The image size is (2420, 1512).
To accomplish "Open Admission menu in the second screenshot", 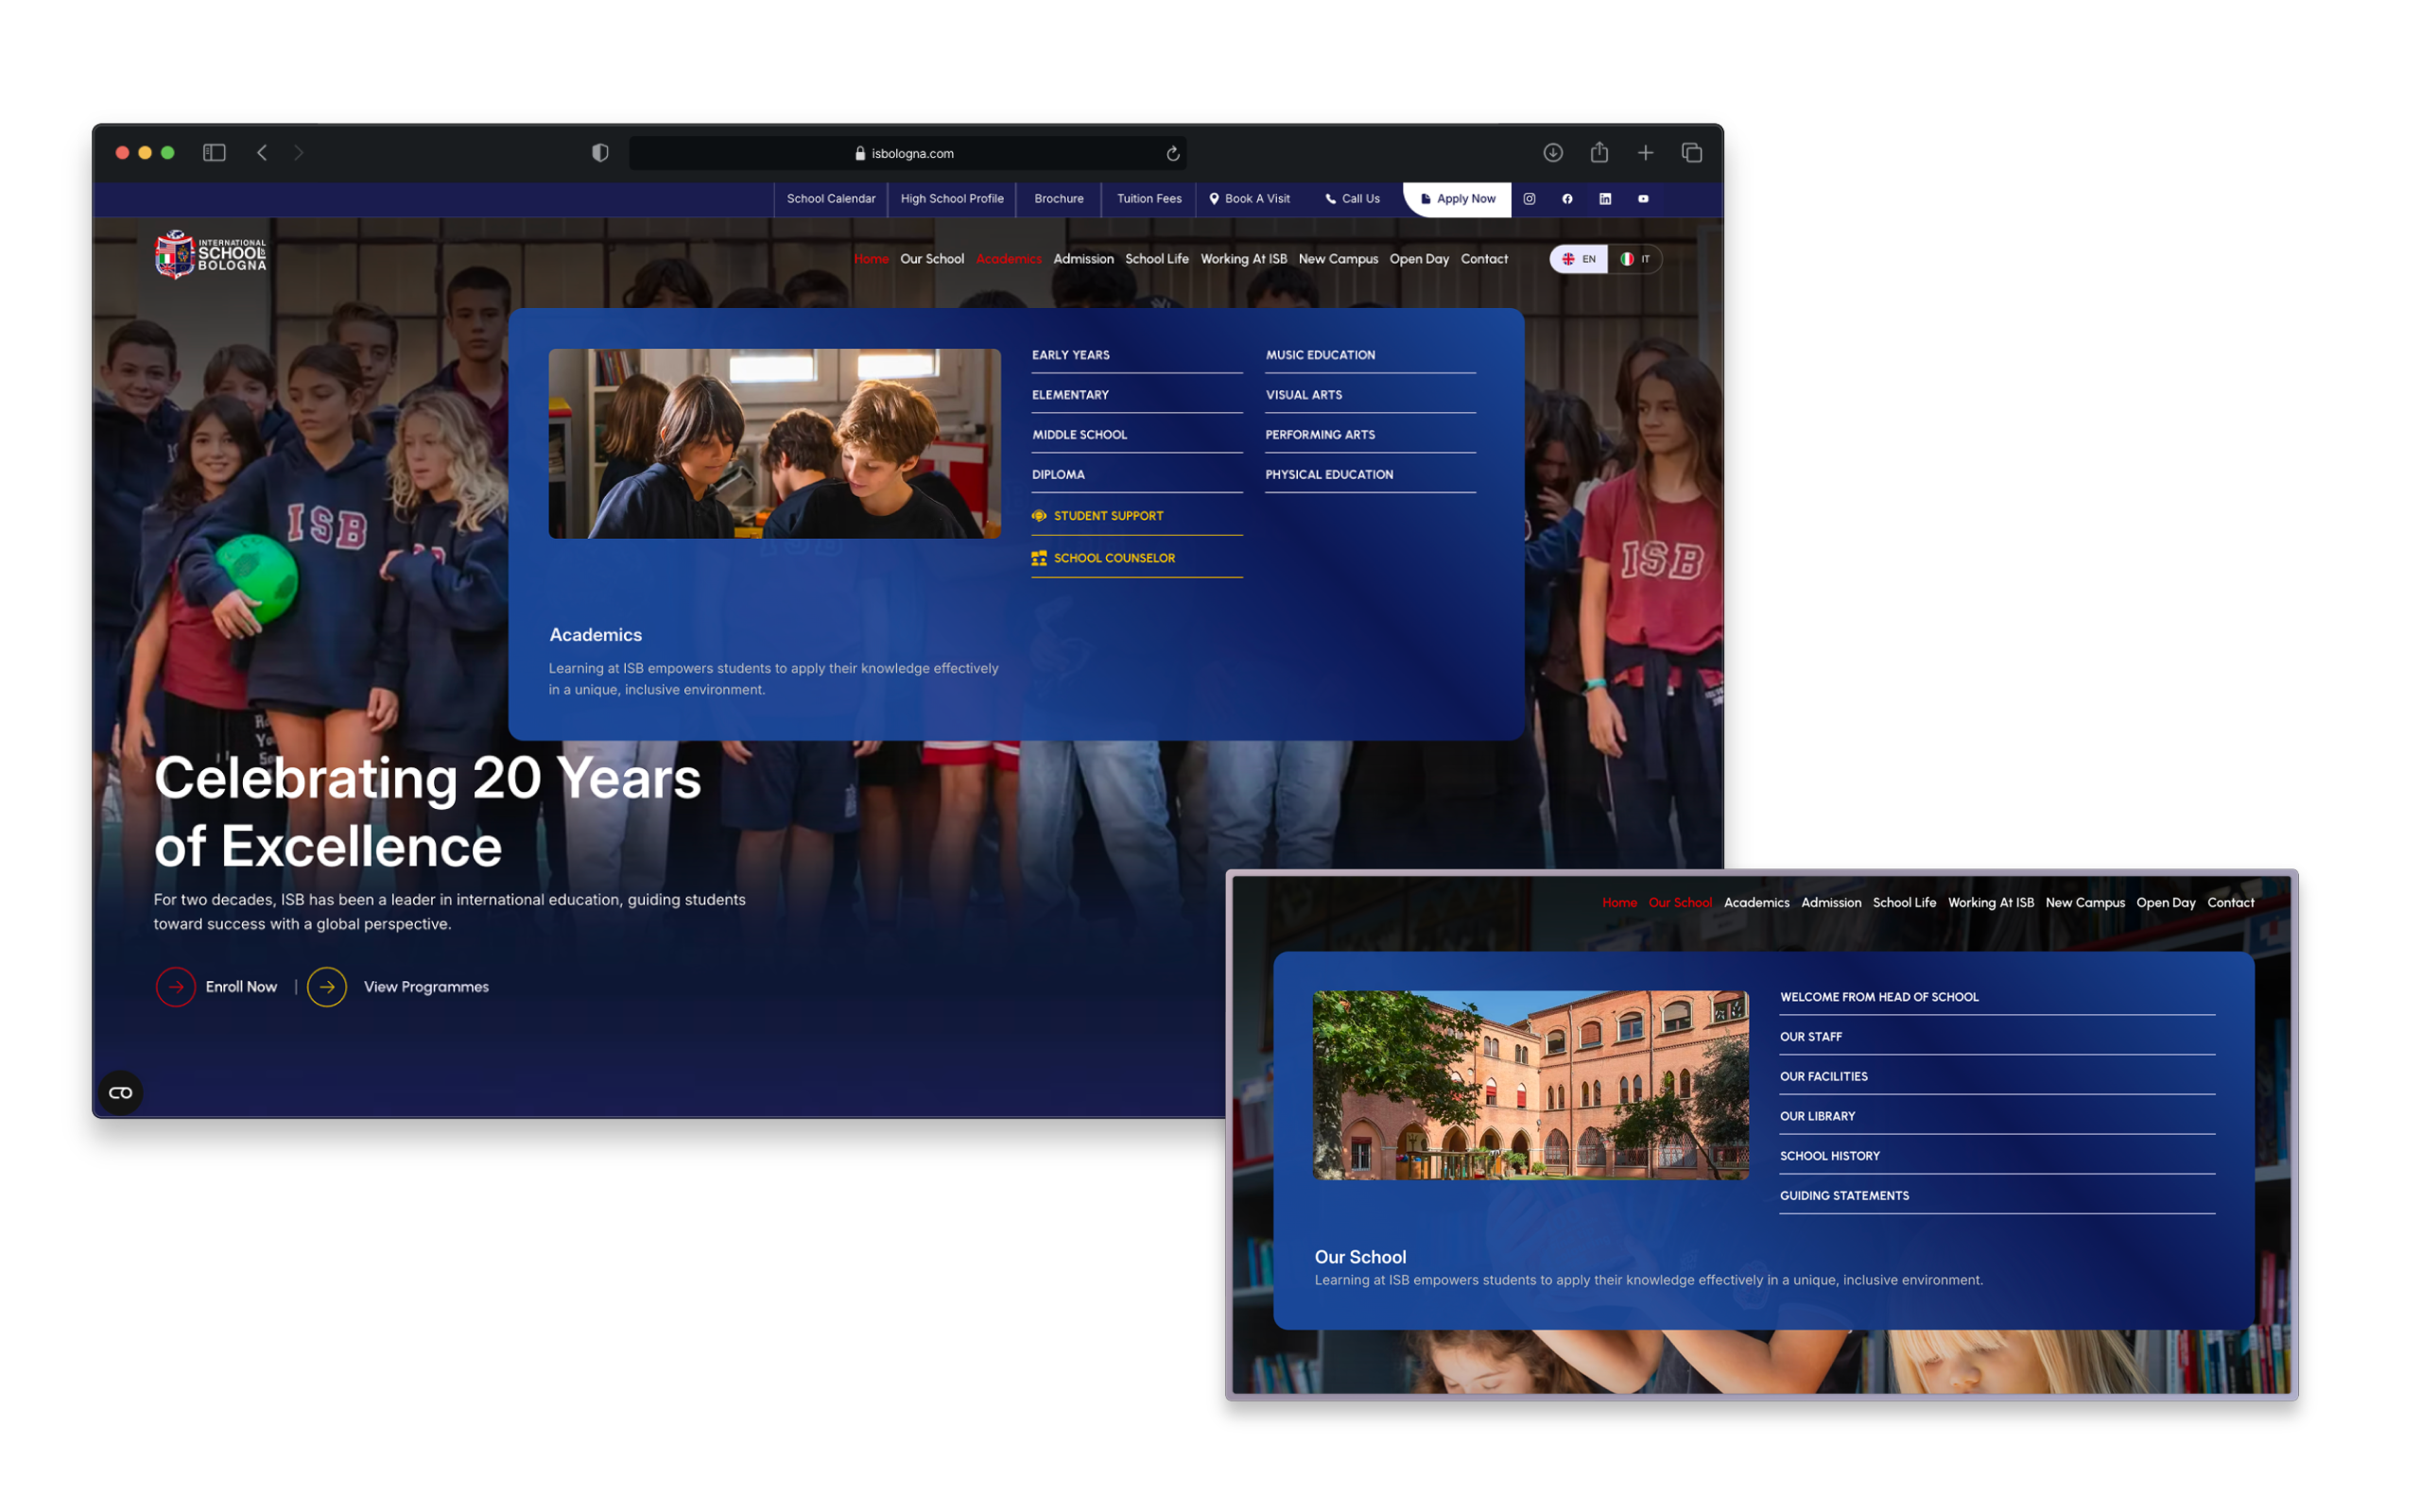I will tap(1831, 903).
